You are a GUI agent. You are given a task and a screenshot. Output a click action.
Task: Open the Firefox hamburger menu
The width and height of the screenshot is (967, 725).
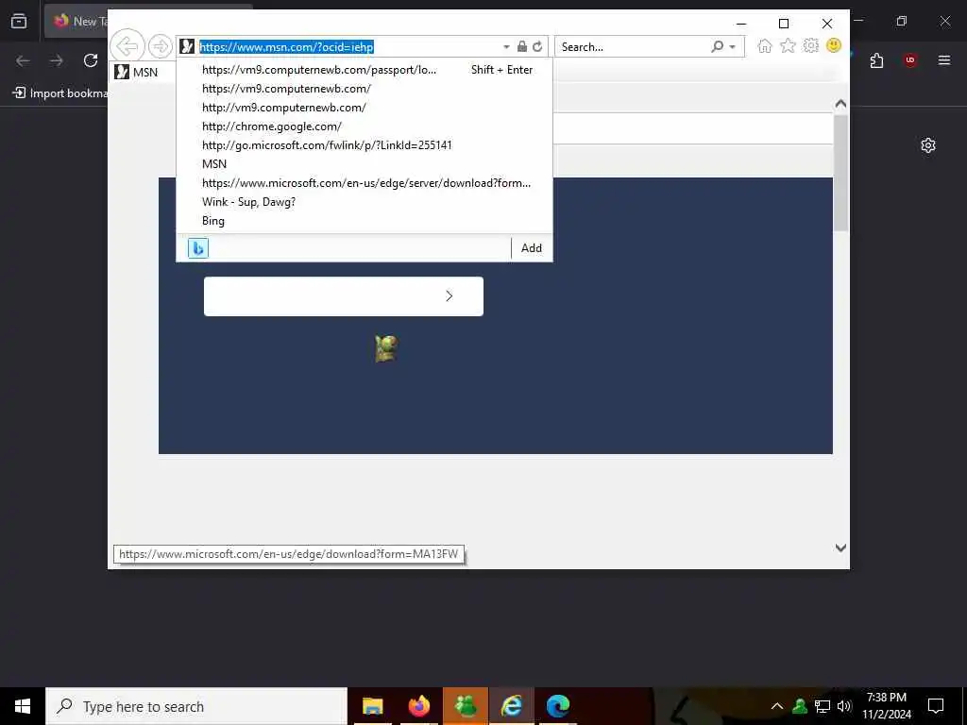tap(943, 60)
